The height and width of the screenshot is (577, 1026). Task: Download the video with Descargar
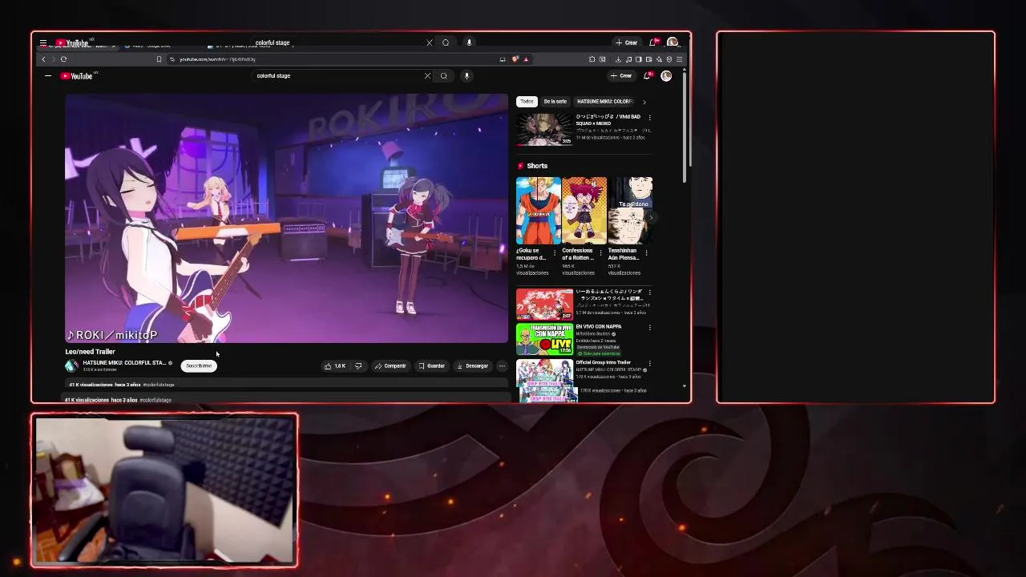[x=472, y=366]
